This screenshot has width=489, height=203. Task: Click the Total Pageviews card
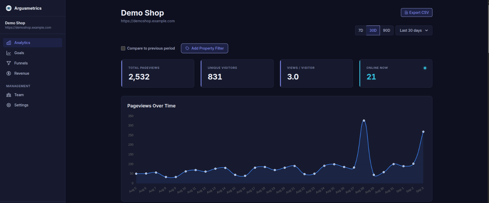coord(157,73)
